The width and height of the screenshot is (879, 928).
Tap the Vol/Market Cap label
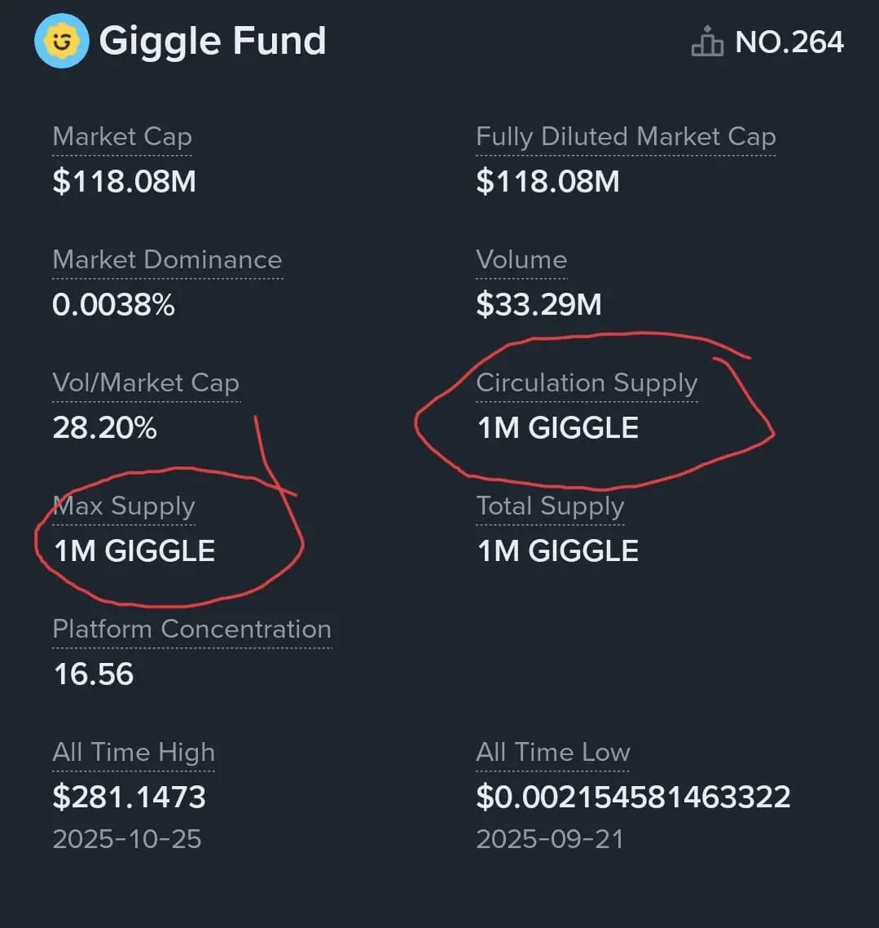pyautogui.click(x=146, y=383)
